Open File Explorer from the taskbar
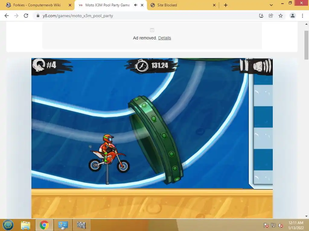This screenshot has height=231, width=309. point(26,225)
